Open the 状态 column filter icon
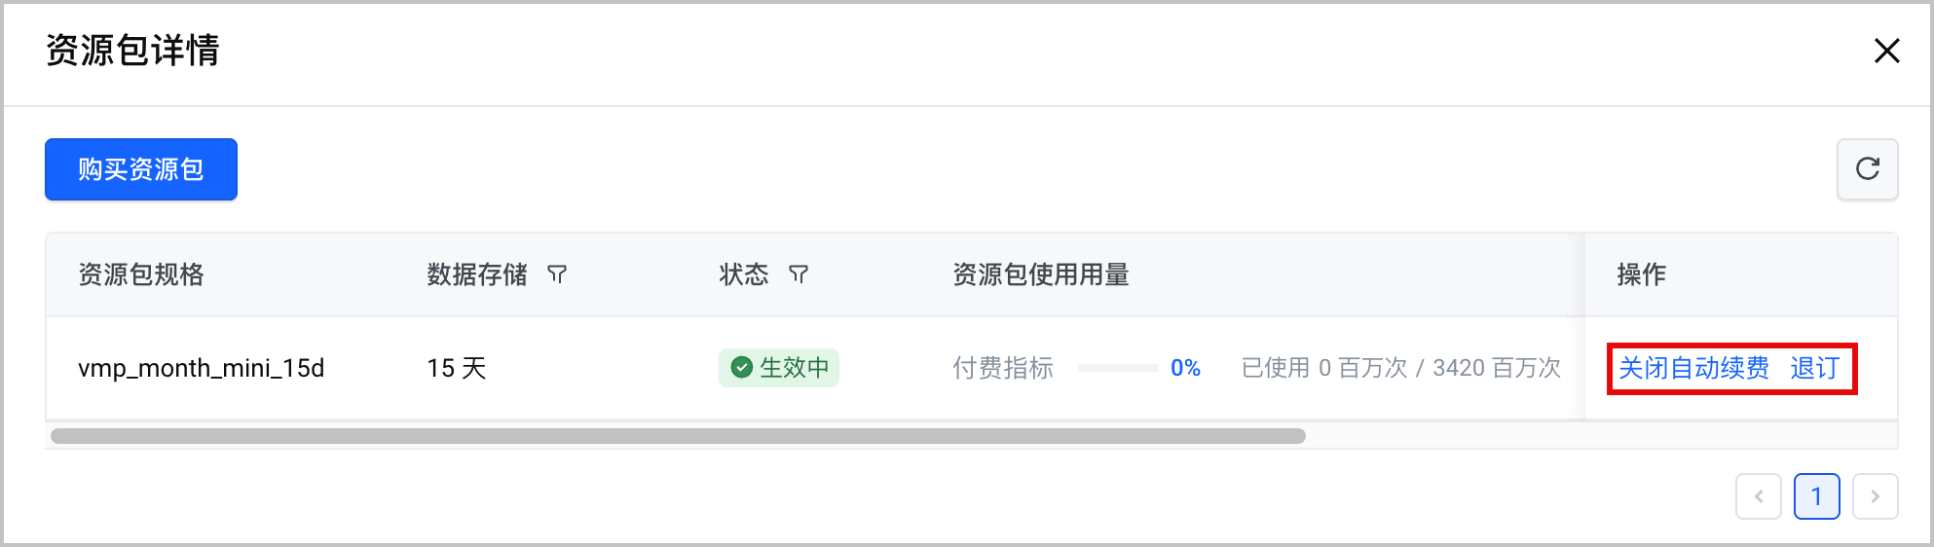 (799, 274)
